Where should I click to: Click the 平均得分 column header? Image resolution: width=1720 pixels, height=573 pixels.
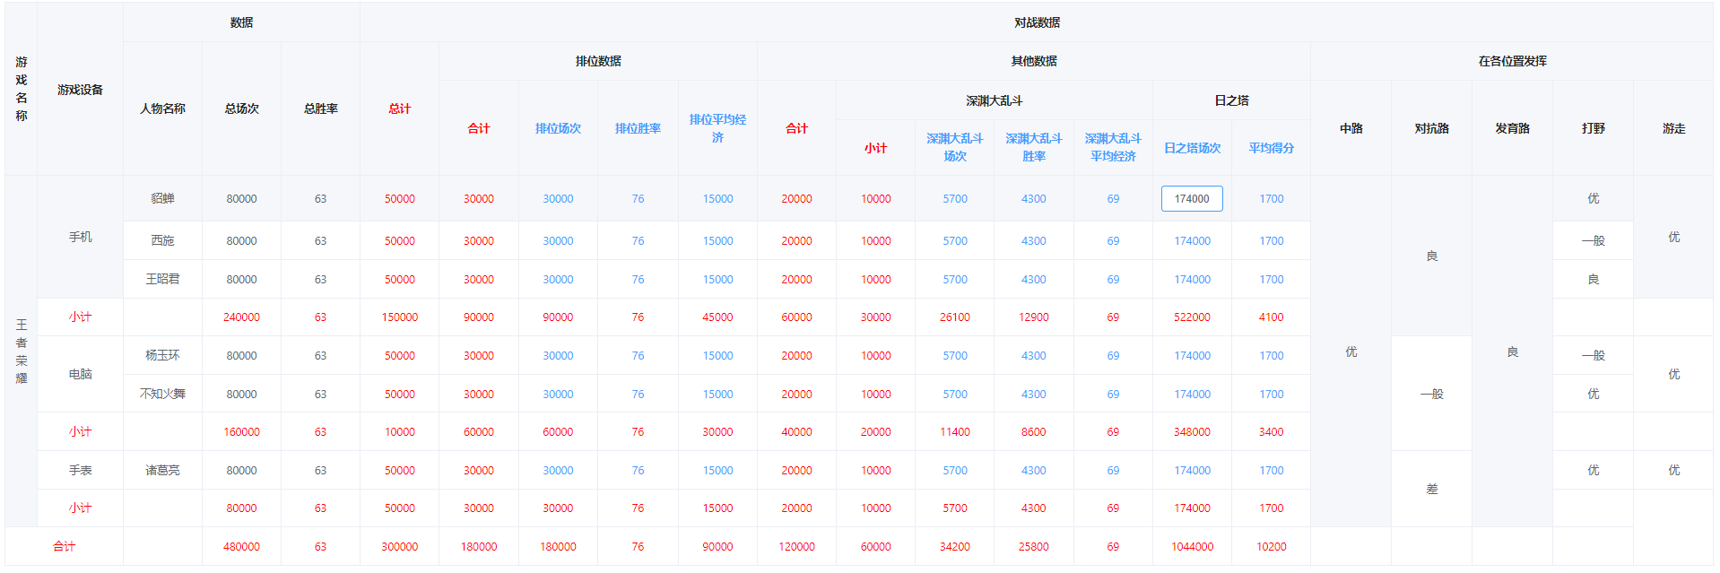1271,148
